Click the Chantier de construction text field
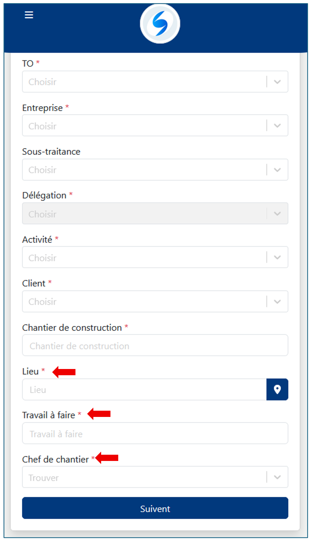This screenshot has width=310, height=542. [x=155, y=346]
